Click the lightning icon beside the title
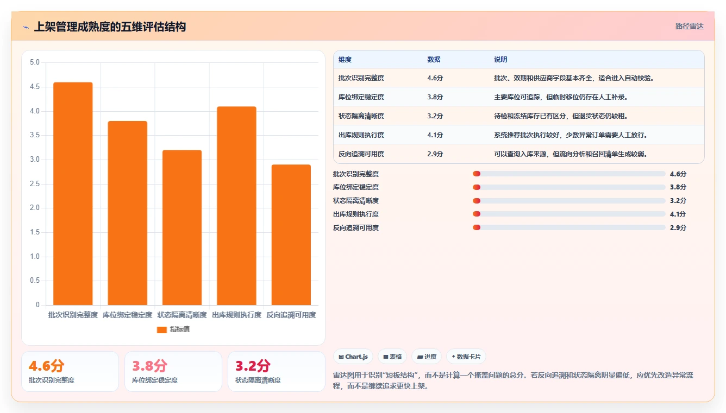 [x=26, y=27]
